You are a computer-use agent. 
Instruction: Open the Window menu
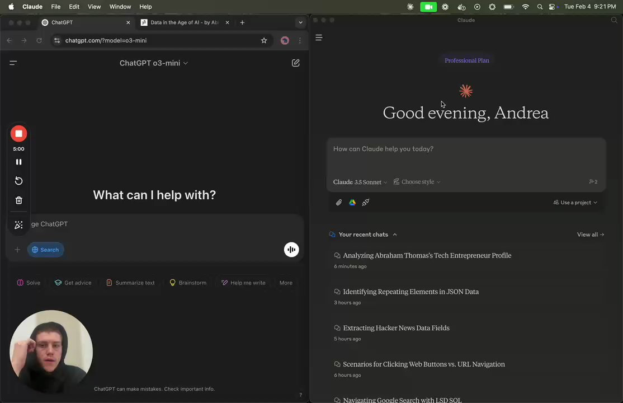pos(120,7)
